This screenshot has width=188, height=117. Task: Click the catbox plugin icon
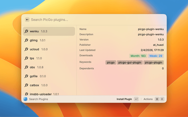pos(26,85)
